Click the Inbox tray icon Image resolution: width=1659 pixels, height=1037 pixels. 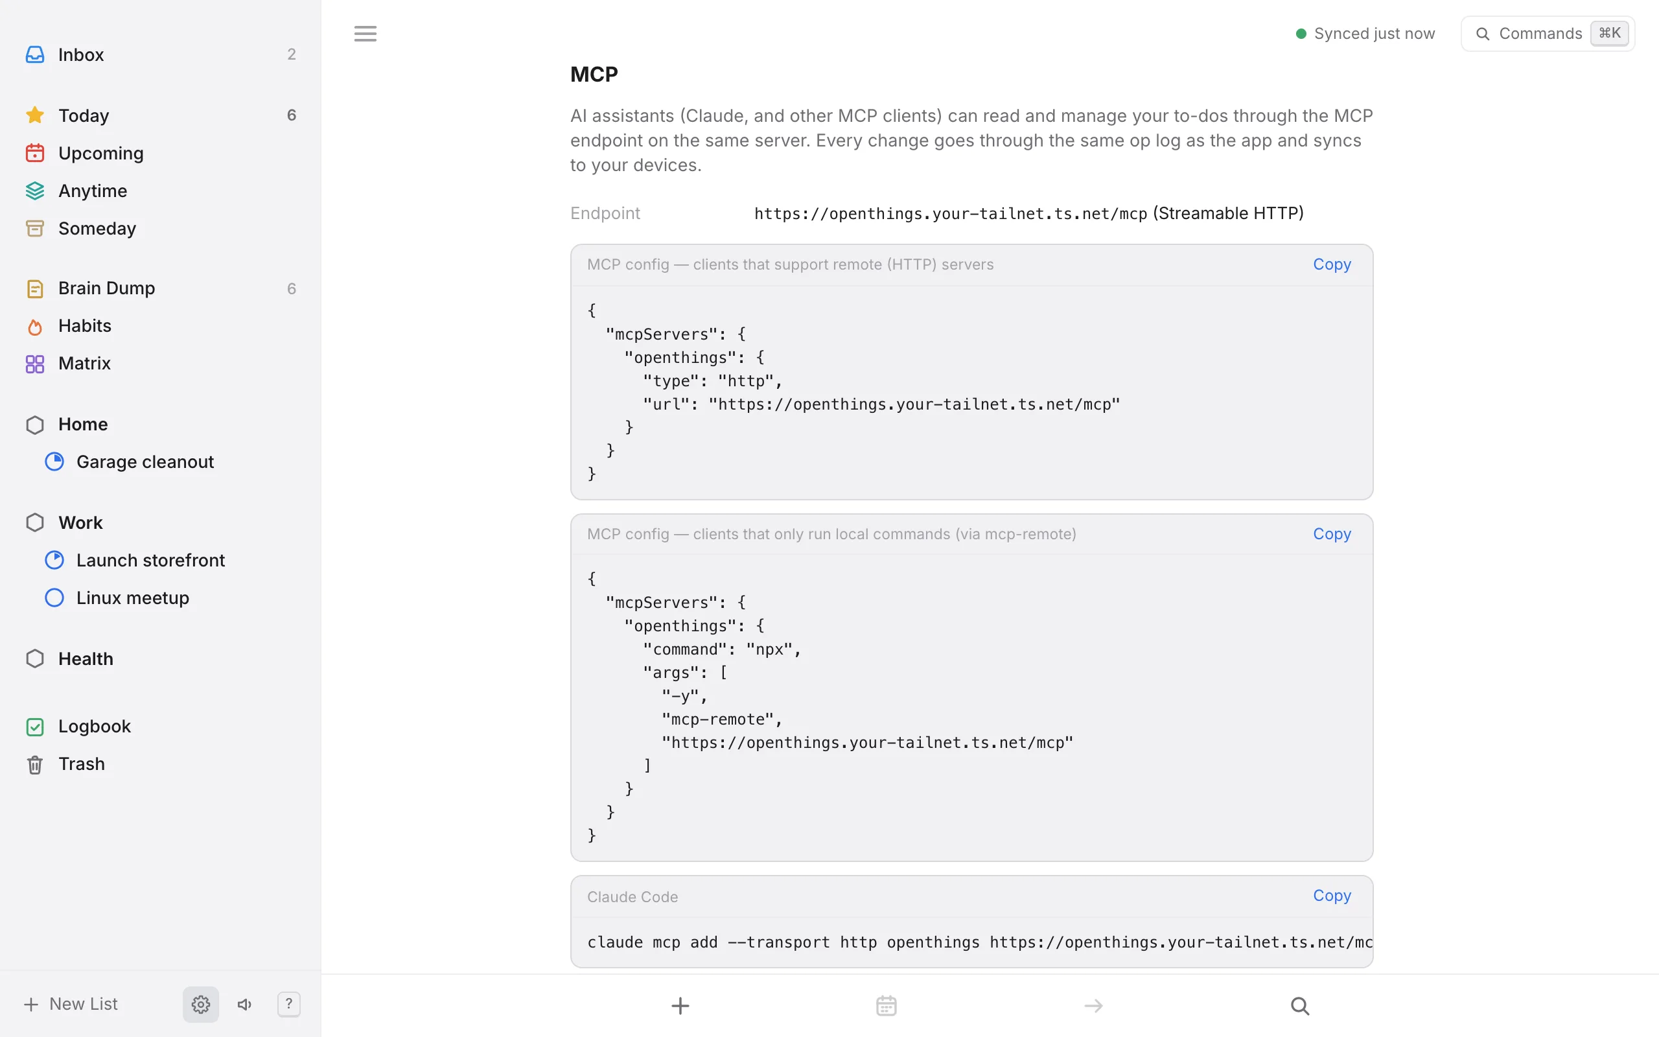pyautogui.click(x=35, y=54)
